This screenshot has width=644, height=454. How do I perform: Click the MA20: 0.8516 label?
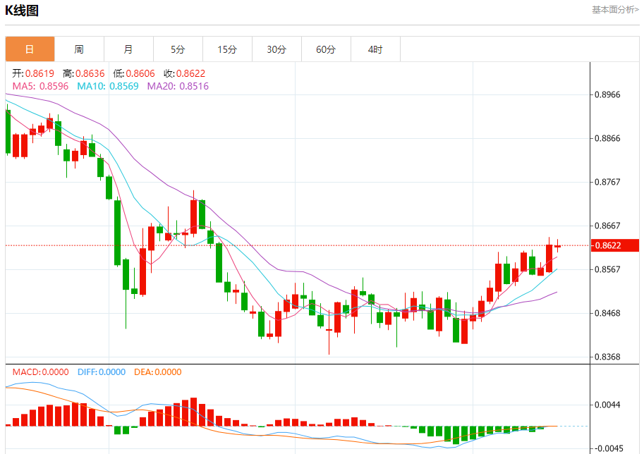click(x=178, y=86)
